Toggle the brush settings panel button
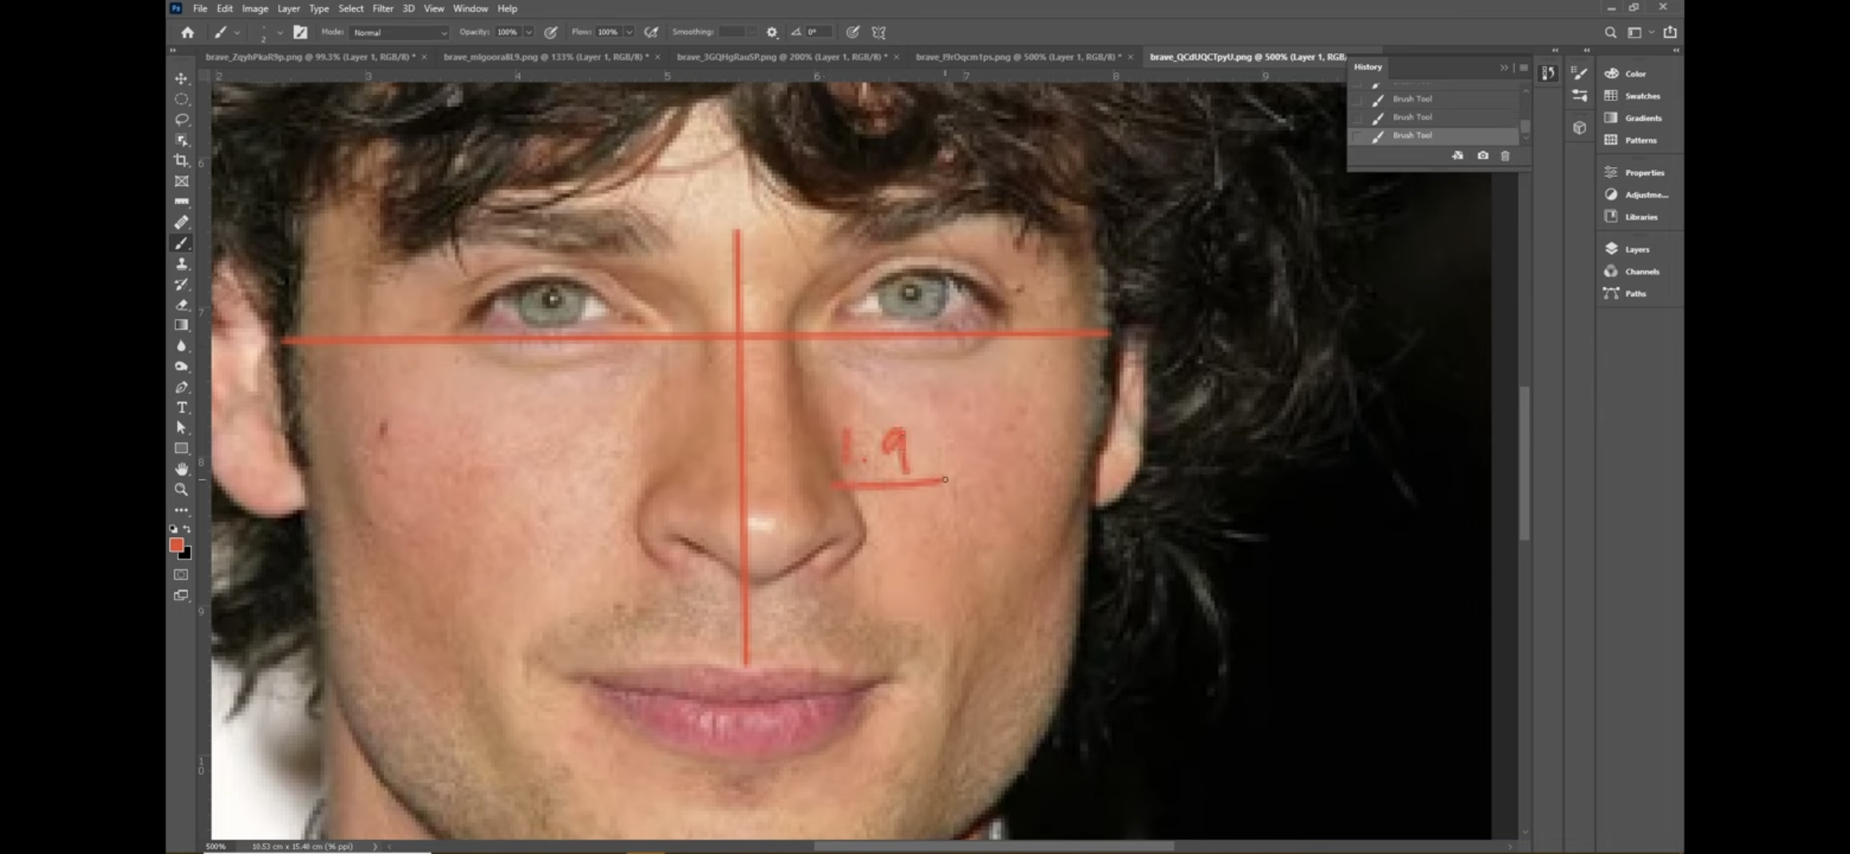This screenshot has height=854, width=1850. tap(300, 32)
